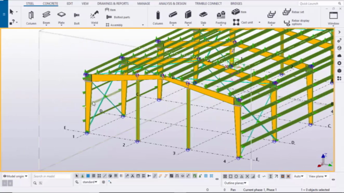The image size is (344, 193).
Task: Open the standard selection filter dropdown
Action: [90, 182]
